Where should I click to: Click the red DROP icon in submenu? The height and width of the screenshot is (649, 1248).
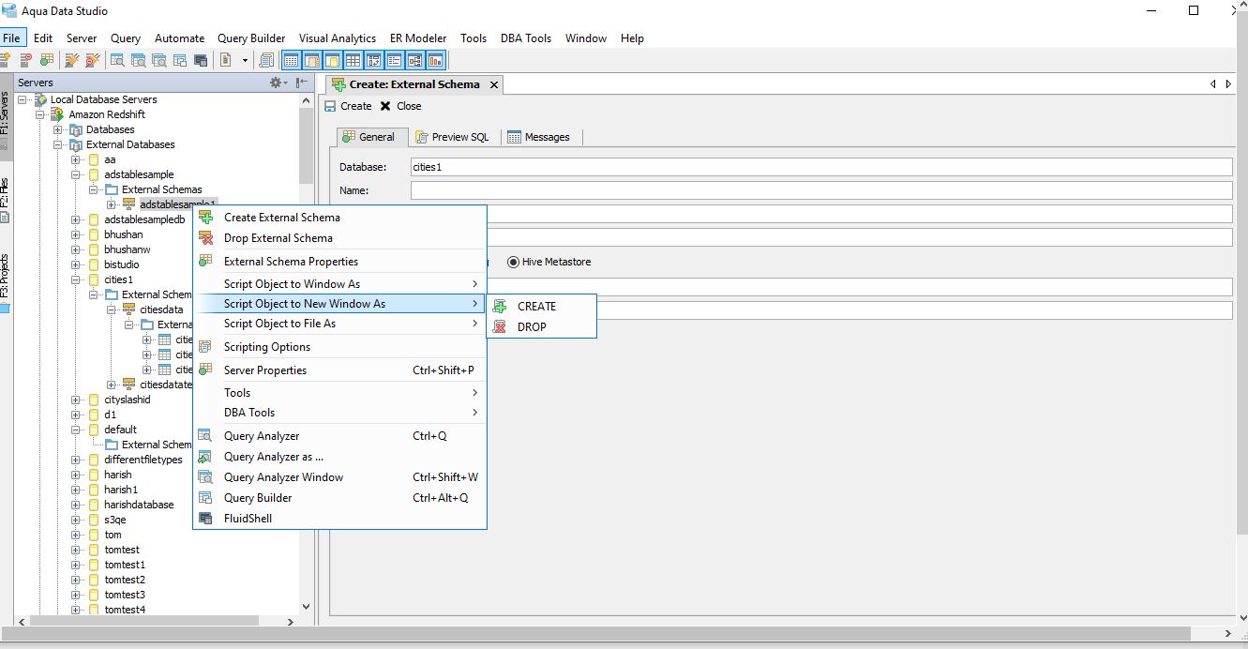pos(501,326)
